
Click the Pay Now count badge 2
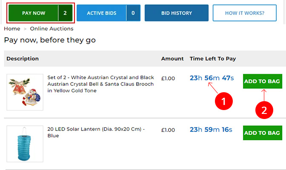click(65, 13)
